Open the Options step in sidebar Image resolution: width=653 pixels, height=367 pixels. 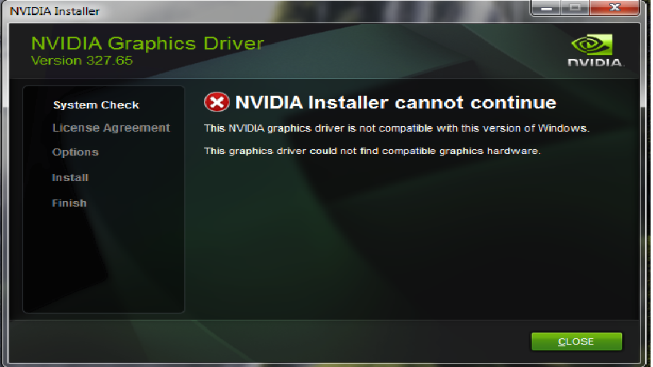[76, 152]
